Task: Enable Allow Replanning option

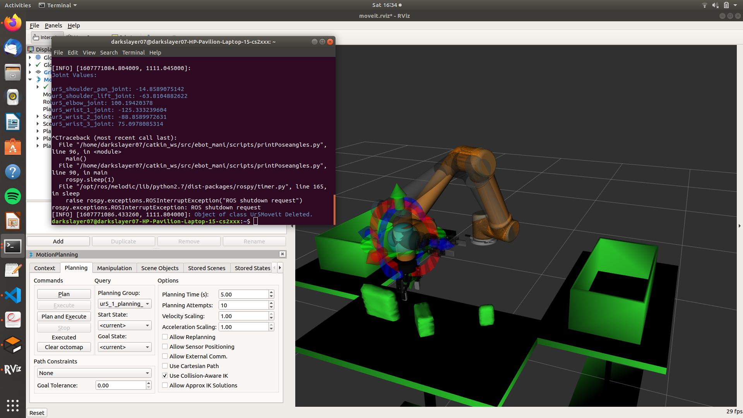Action: [x=165, y=337]
